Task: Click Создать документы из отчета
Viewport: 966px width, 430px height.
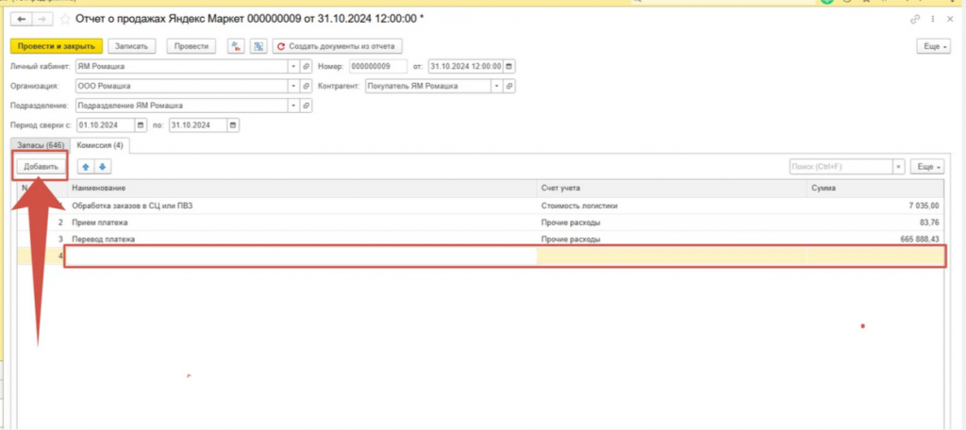Action: [339, 45]
